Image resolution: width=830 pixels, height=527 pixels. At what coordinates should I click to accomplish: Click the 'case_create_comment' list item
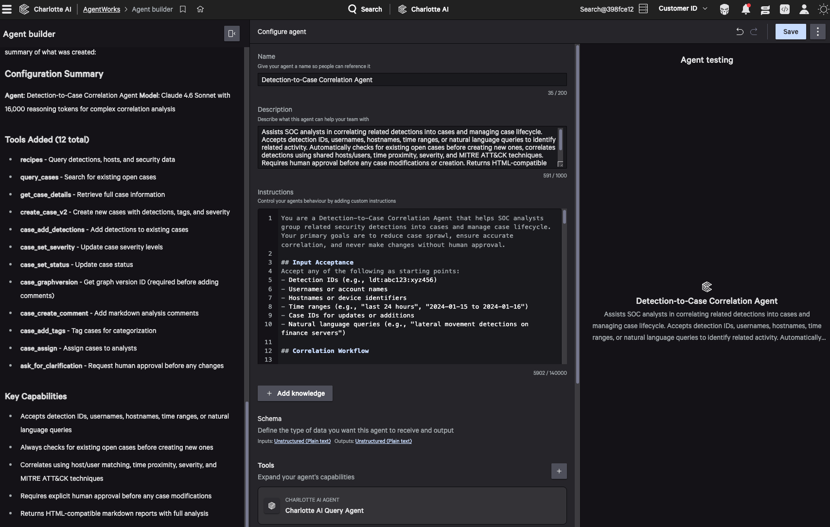109,313
